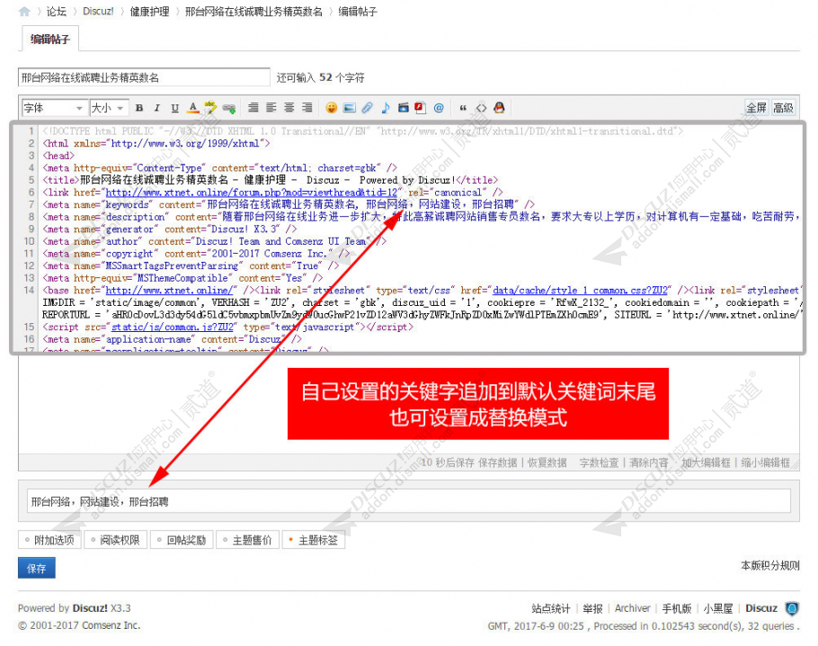Open the font color picker
Viewport: 818px width, 646px height.
coord(193,108)
